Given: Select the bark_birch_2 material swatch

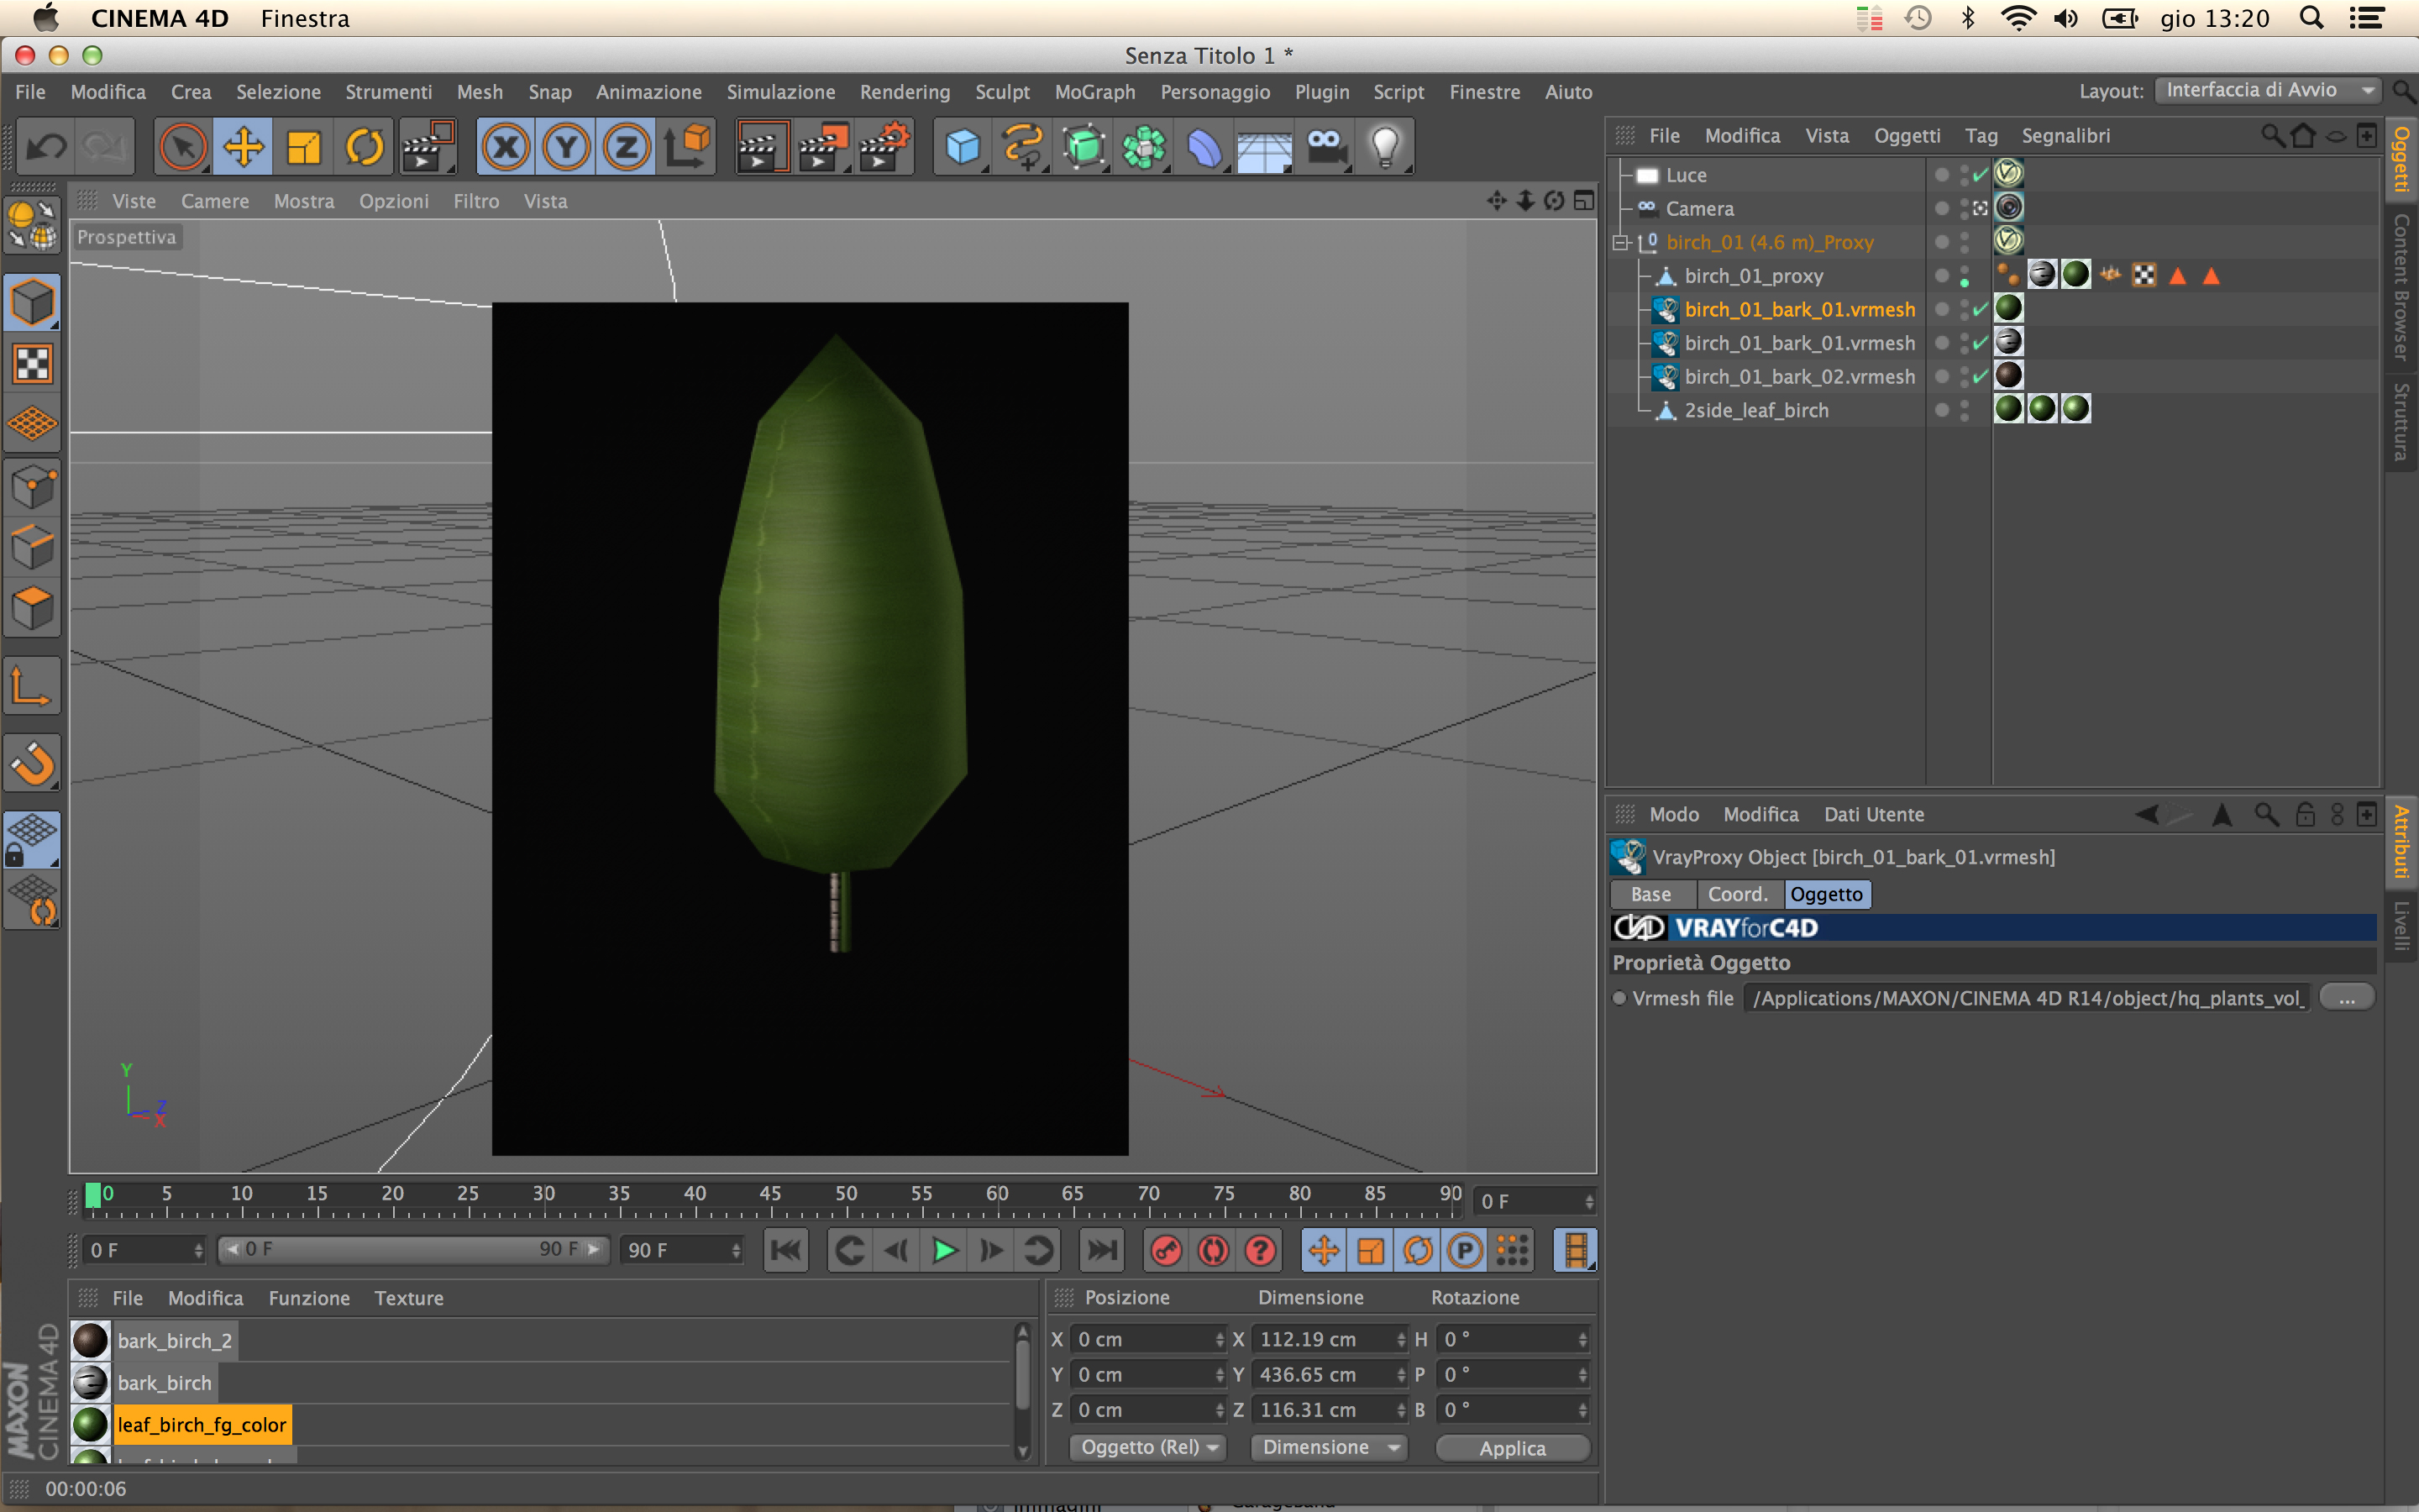Looking at the screenshot, I should coord(90,1340).
